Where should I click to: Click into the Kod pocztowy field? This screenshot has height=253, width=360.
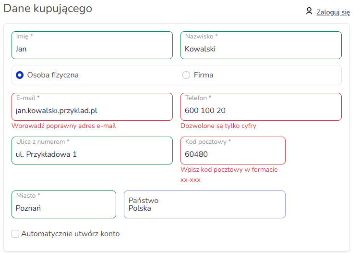233,151
